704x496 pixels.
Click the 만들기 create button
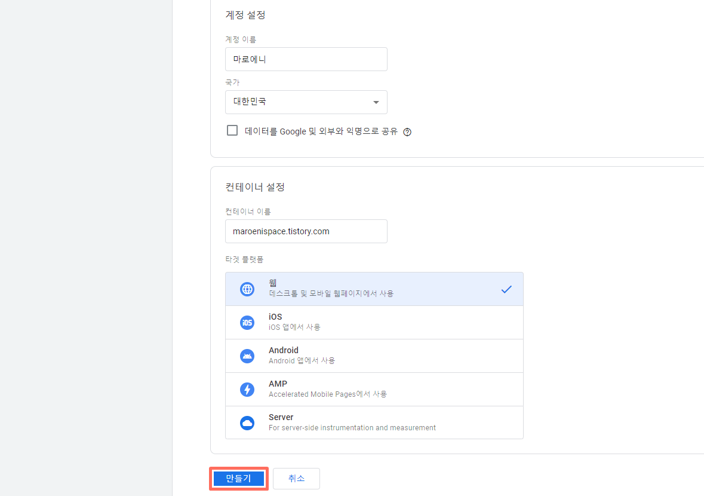[x=238, y=478]
